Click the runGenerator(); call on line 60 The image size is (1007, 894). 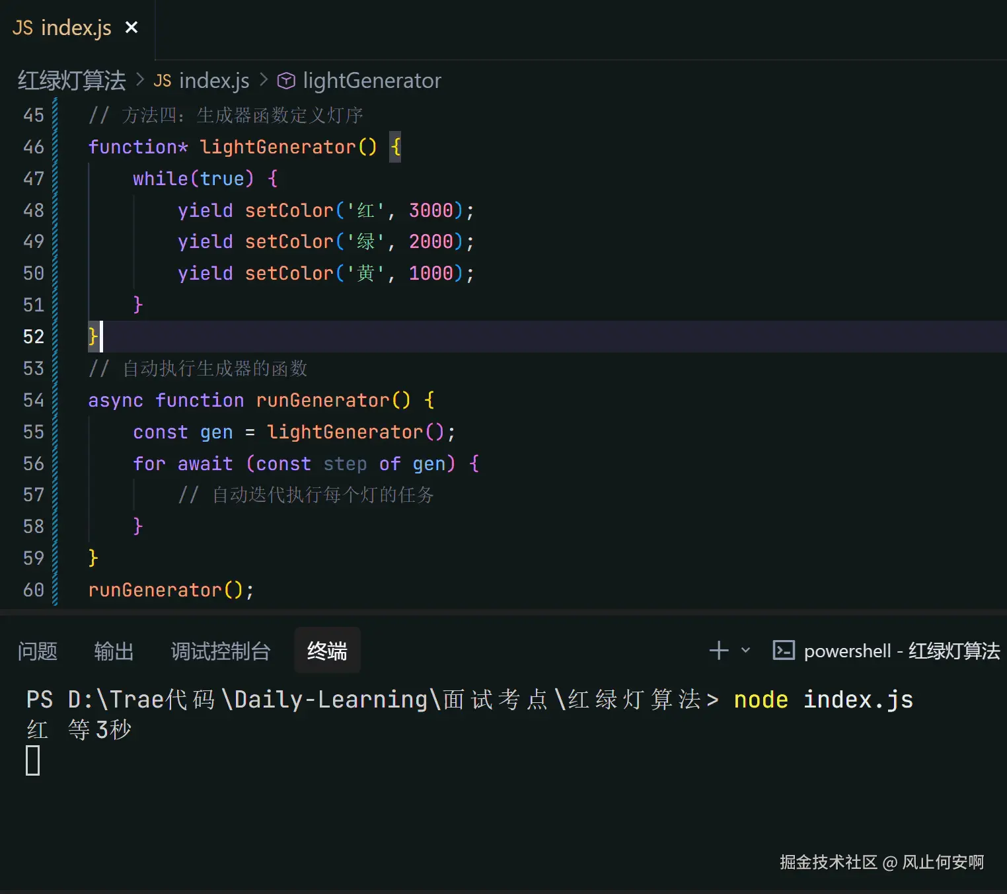[171, 590]
